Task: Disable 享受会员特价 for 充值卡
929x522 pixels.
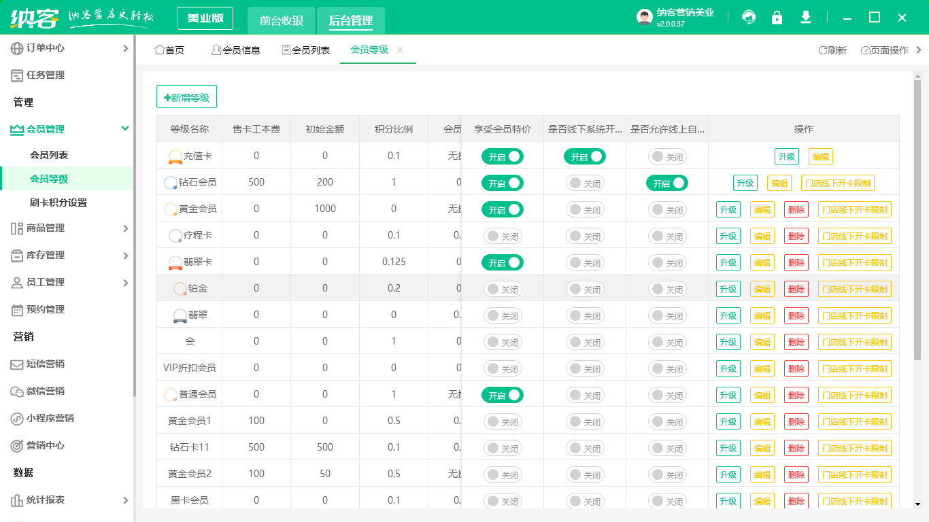Action: 502,156
